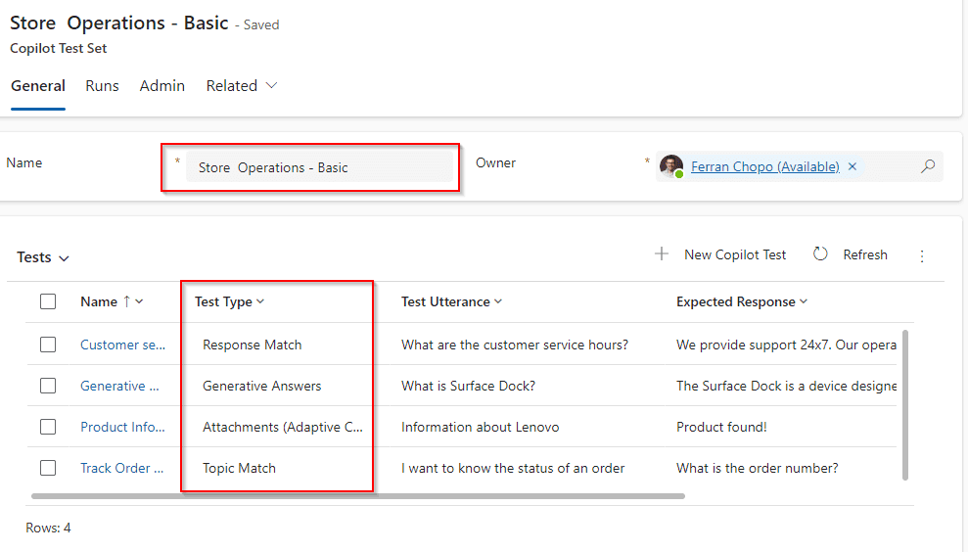Image resolution: width=968 pixels, height=552 pixels.
Task: Click the Refresh circular arrow icon
Action: pos(820,254)
